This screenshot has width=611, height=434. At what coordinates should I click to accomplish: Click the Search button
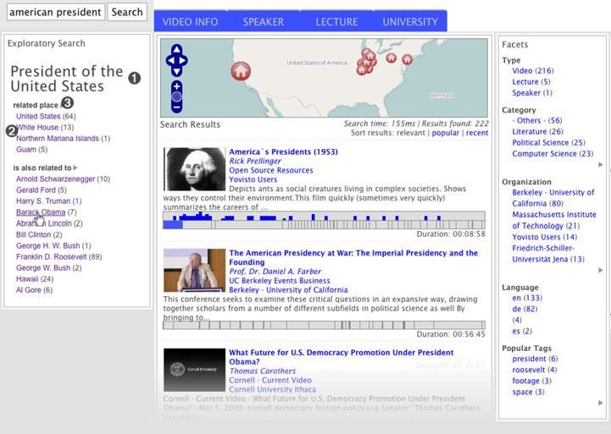click(x=127, y=12)
